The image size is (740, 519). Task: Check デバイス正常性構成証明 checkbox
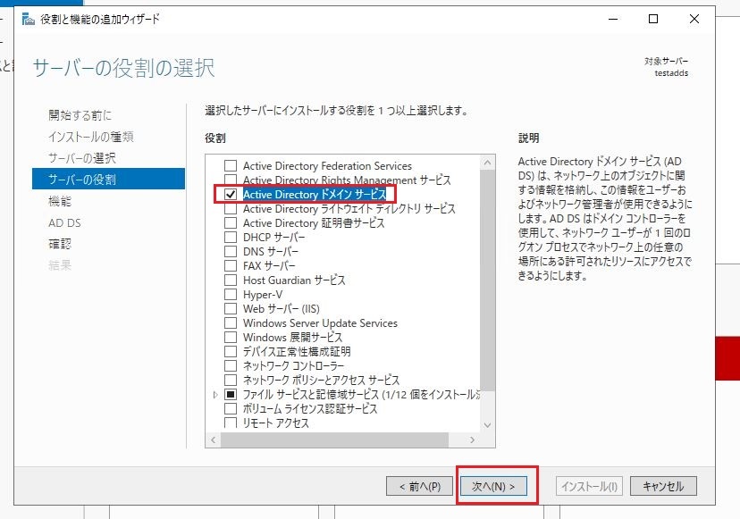(x=231, y=351)
